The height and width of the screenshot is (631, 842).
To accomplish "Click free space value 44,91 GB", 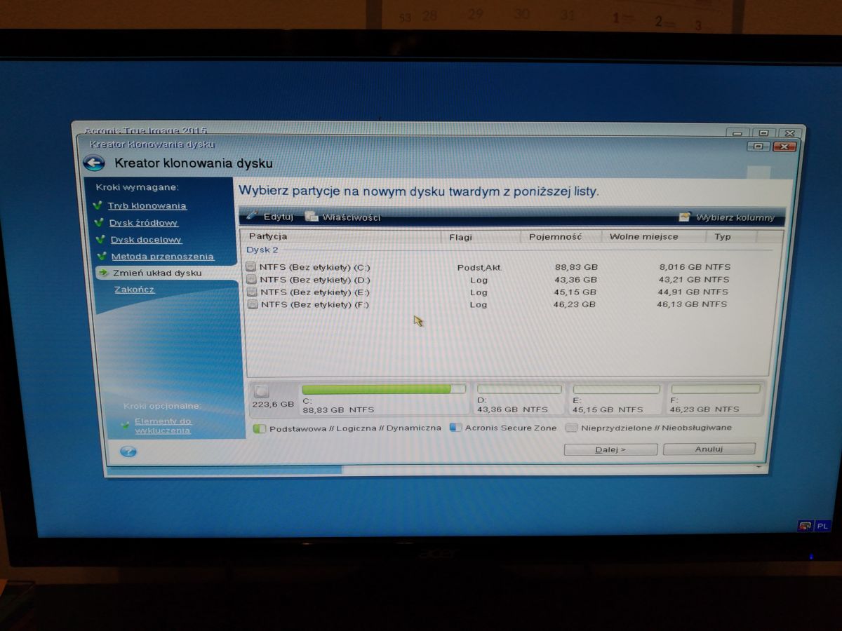I will 679,292.
